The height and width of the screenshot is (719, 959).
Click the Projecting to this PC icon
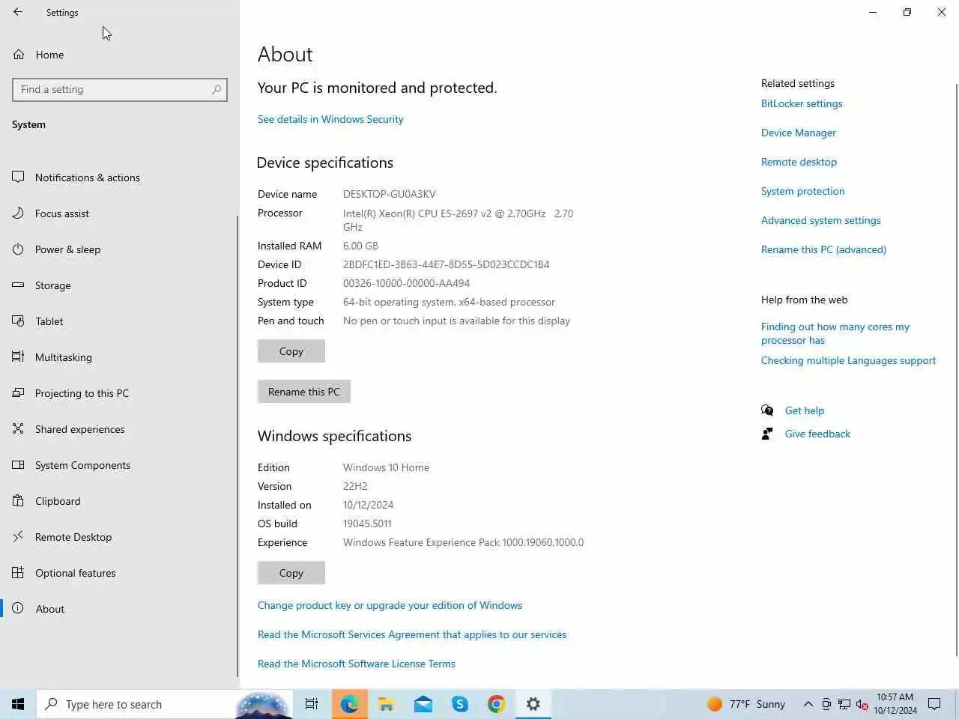19,393
